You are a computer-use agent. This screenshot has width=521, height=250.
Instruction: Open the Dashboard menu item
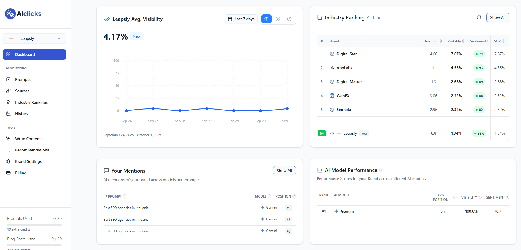click(34, 54)
